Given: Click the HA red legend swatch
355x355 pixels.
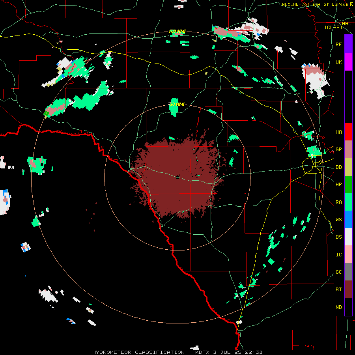Looking at the screenshot, I should (x=348, y=132).
